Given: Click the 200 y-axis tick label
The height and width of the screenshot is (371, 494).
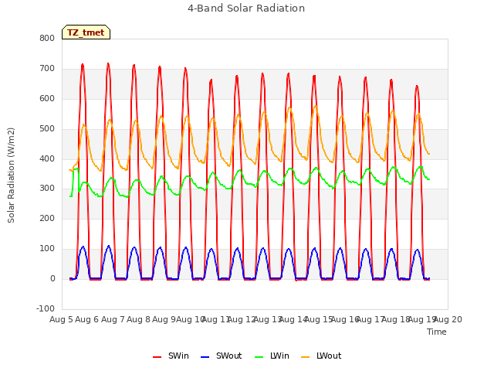Looking at the screenshot, I should point(47,218).
